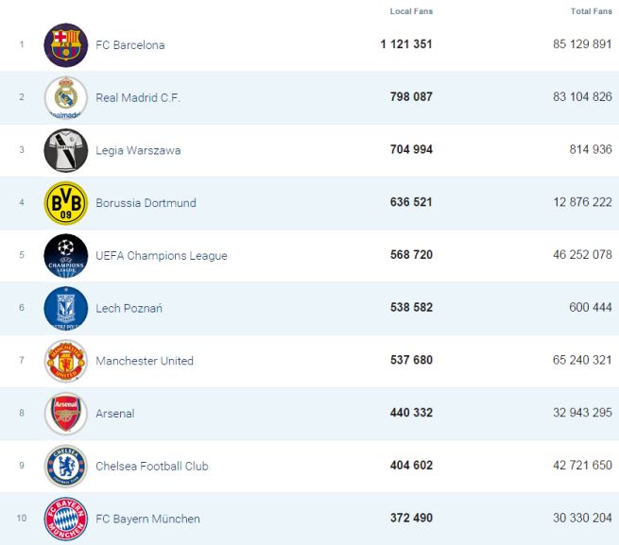This screenshot has width=619, height=545.
Task: Click the Chelsea Football Club name
Action: (x=152, y=467)
